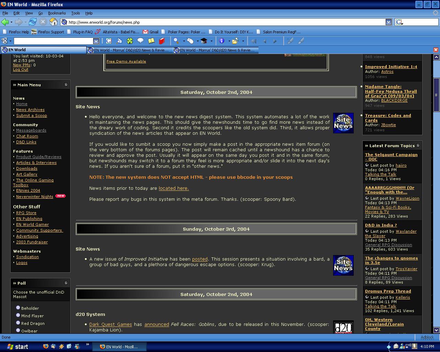Click the graduation cap scholar icon

[204, 41]
